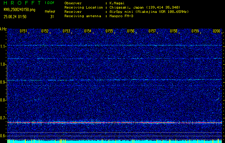Click the Receiving antenna label
The height and width of the screenshot is (143, 225).
pyautogui.click(x=83, y=16)
